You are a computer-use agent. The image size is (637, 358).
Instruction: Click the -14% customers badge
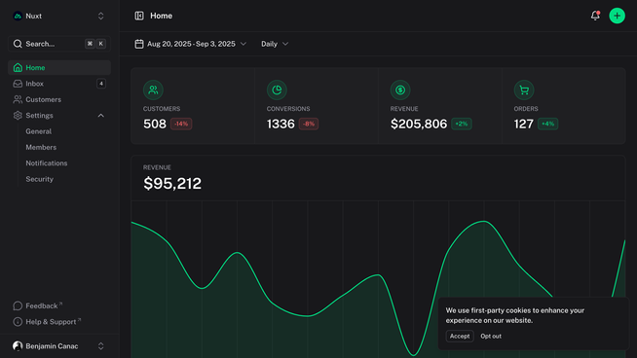point(181,124)
